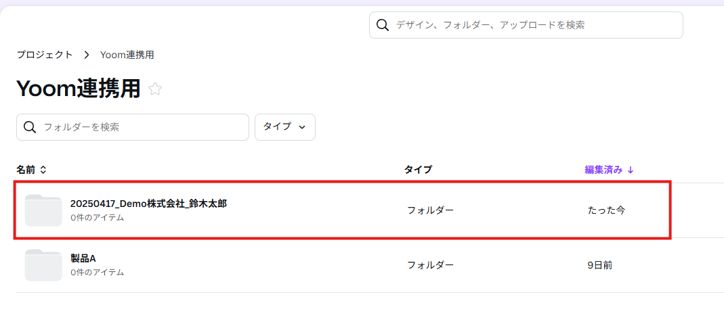Click the 名前 column header
Image resolution: width=724 pixels, height=326 pixels.
[26, 170]
